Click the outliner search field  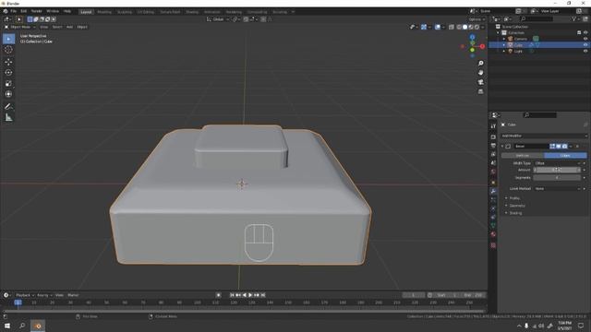click(x=537, y=18)
